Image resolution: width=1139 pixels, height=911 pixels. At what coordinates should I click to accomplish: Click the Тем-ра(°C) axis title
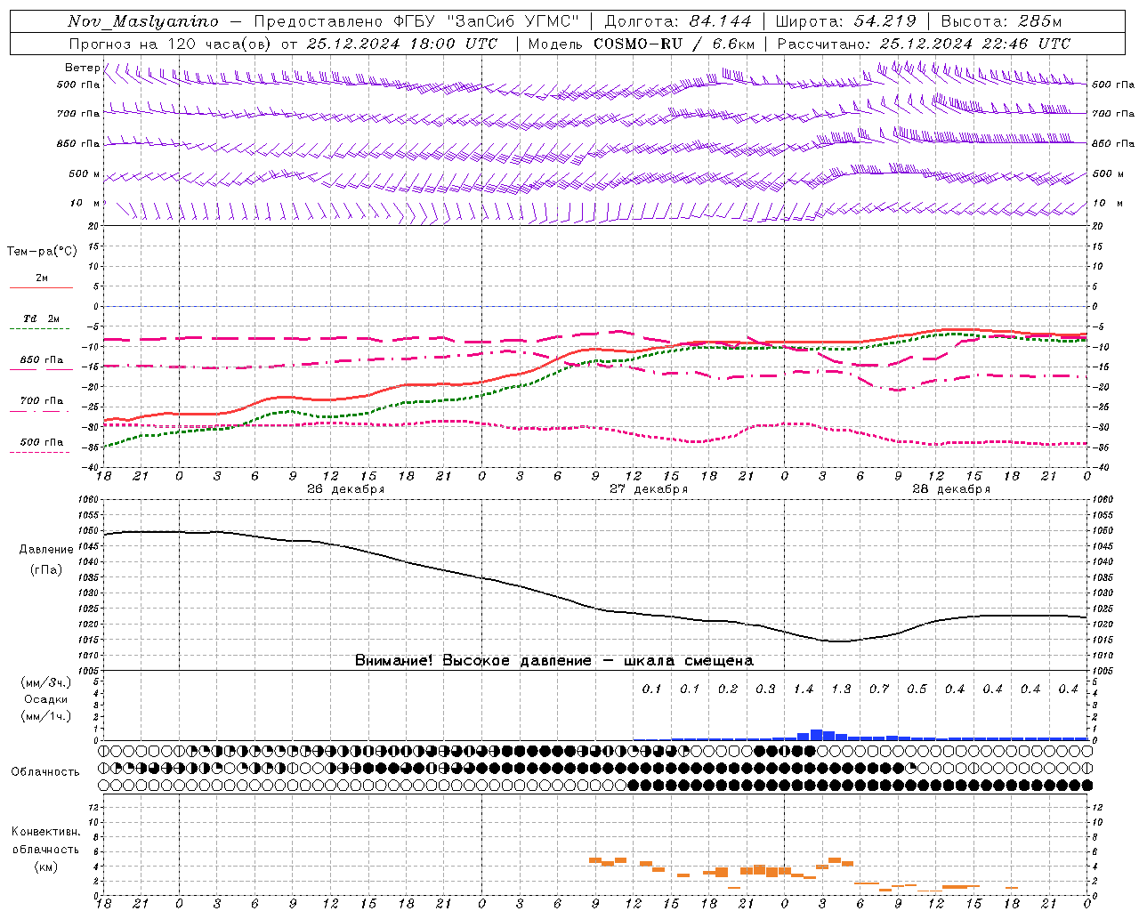[42, 252]
